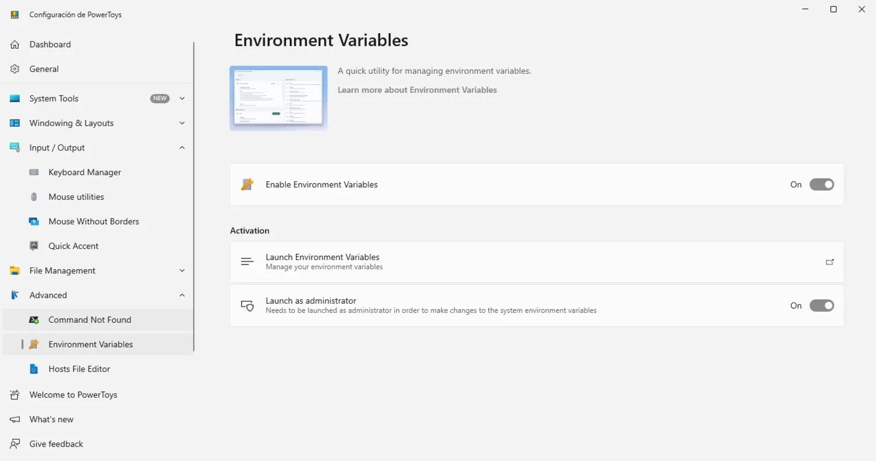Open the What's new page
876x461 pixels.
pyautogui.click(x=97, y=420)
